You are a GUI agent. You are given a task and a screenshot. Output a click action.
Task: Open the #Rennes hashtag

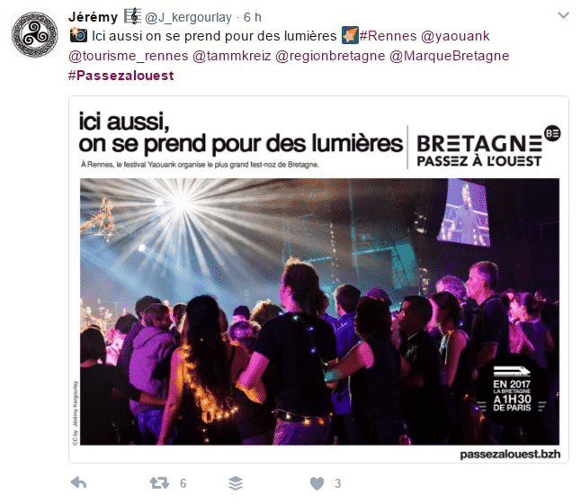click(x=388, y=36)
